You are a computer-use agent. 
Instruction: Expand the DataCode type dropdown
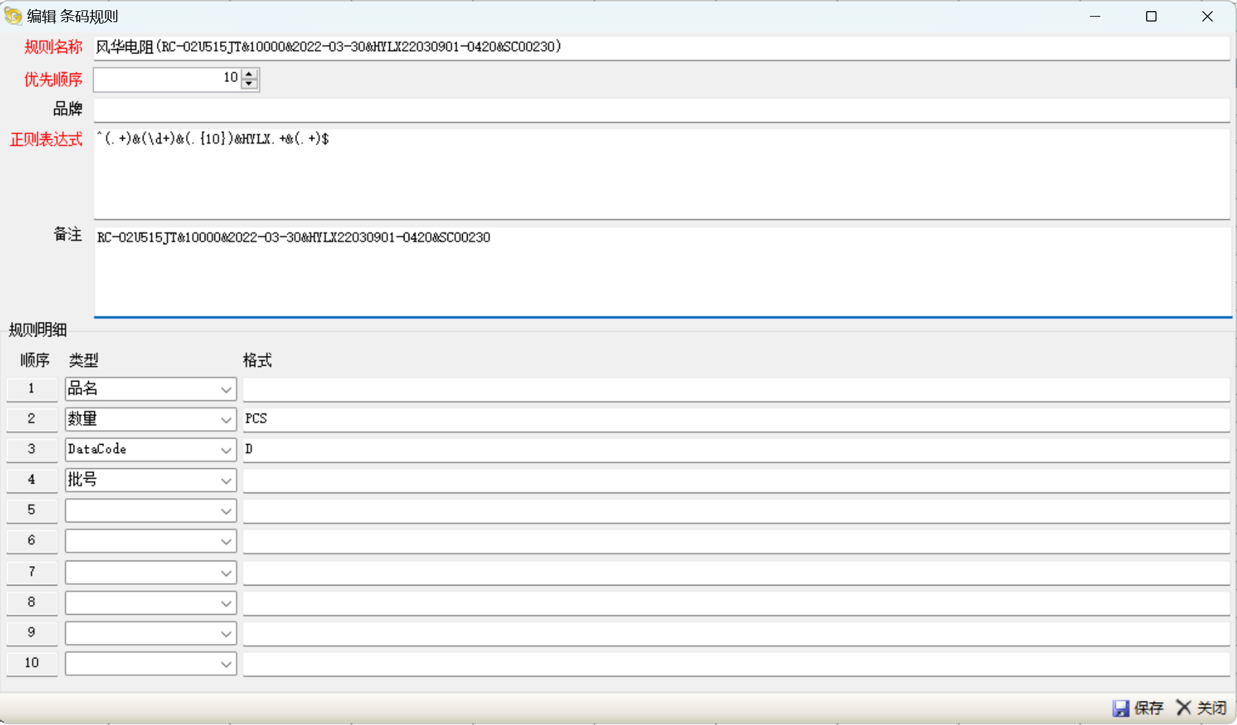pyautogui.click(x=225, y=450)
